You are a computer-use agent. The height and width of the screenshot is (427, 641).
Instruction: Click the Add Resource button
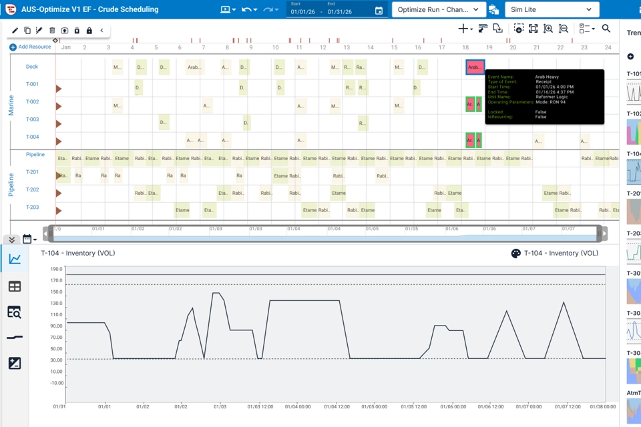30,47
